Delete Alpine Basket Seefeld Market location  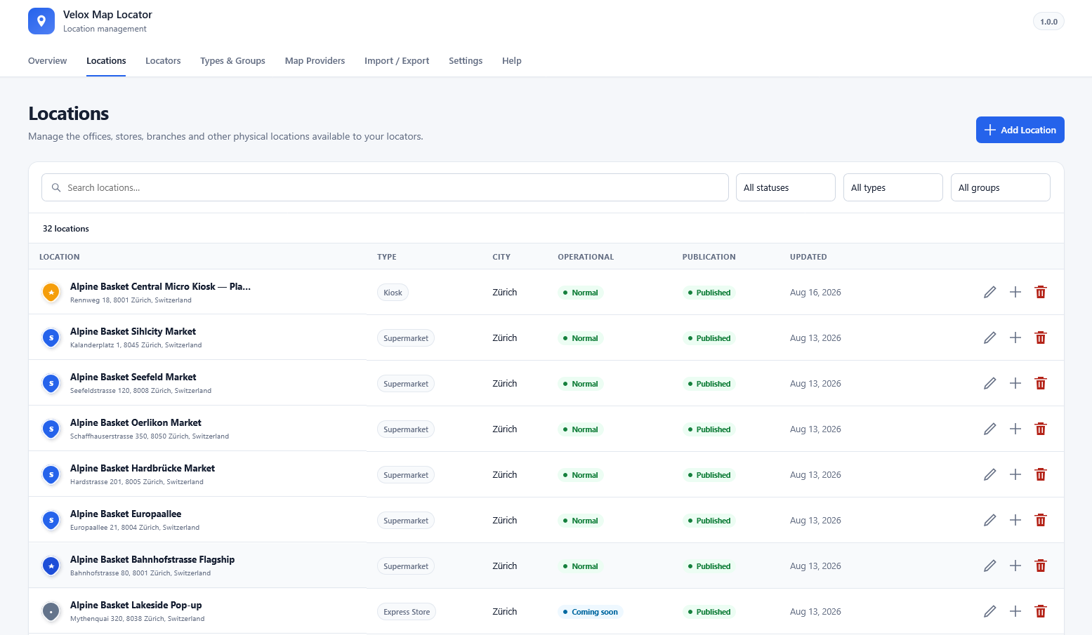[x=1041, y=383]
